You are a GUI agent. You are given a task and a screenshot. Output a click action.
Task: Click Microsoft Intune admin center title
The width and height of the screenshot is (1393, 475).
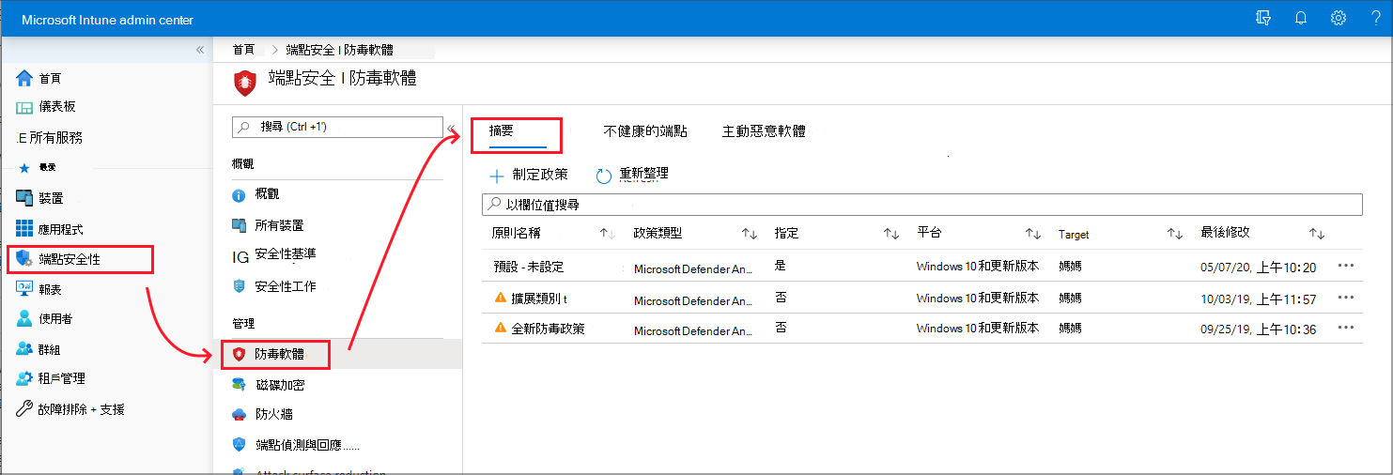[x=108, y=19]
